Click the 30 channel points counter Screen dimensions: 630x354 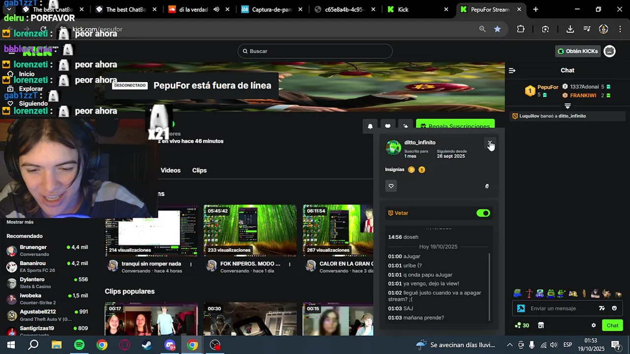[522, 325]
